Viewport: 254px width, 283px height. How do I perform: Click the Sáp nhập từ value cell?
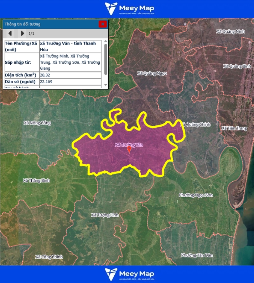coord(70,62)
